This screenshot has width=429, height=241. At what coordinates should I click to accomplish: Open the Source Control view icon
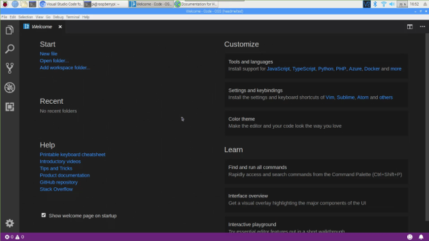click(10, 68)
